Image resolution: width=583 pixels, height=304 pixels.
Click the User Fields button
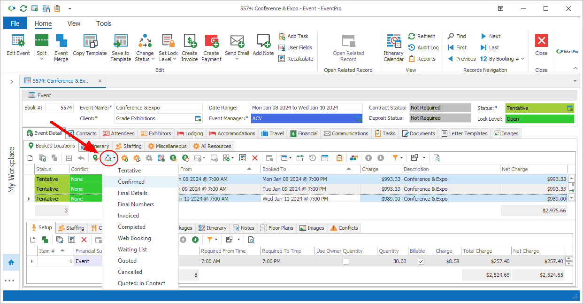295,47
